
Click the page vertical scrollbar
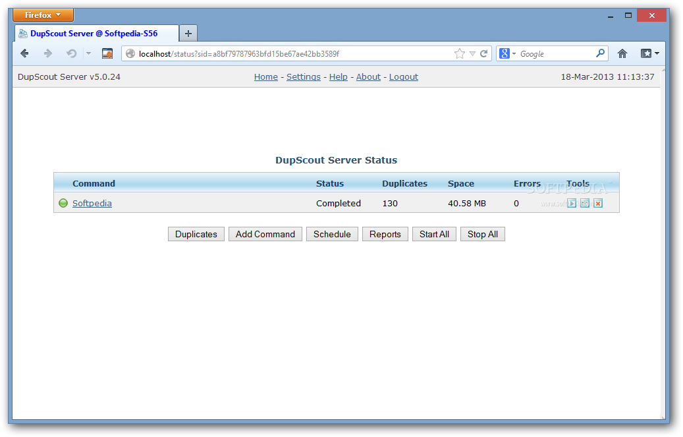[663, 243]
